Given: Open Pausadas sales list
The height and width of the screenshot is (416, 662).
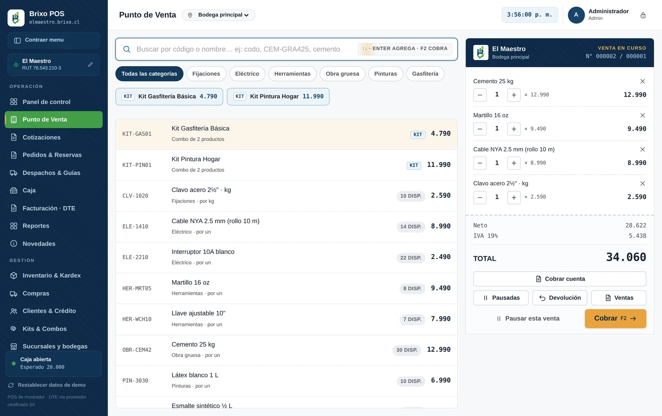Looking at the screenshot, I should pos(501,298).
